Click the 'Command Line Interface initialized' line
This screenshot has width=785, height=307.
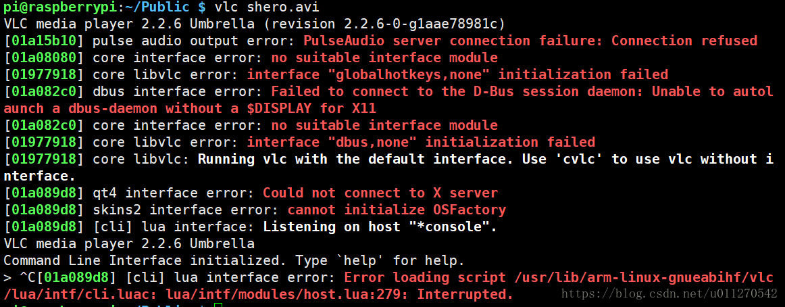point(234,261)
